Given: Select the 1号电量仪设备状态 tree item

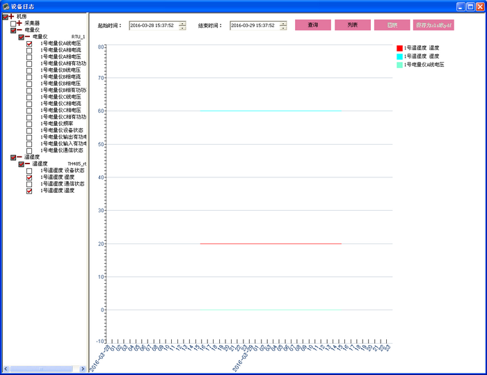Looking at the screenshot, I should [x=62, y=130].
